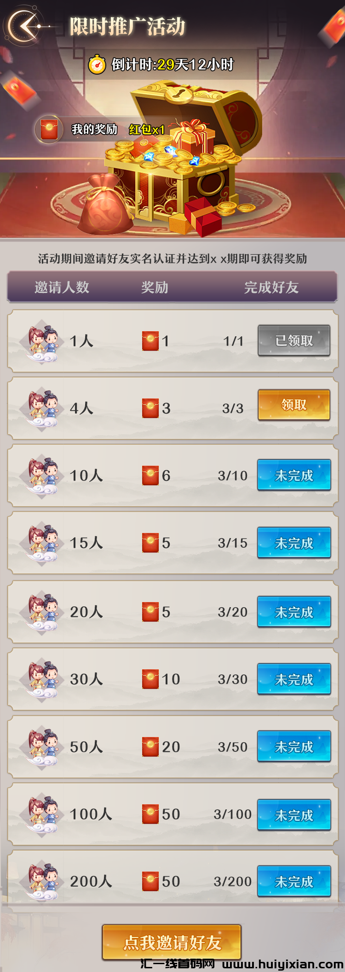Tap the 未完成 button in the 10人 row
This screenshot has height=972, width=345.
(x=294, y=475)
